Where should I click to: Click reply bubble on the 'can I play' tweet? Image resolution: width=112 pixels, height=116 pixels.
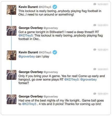point(95,50)
